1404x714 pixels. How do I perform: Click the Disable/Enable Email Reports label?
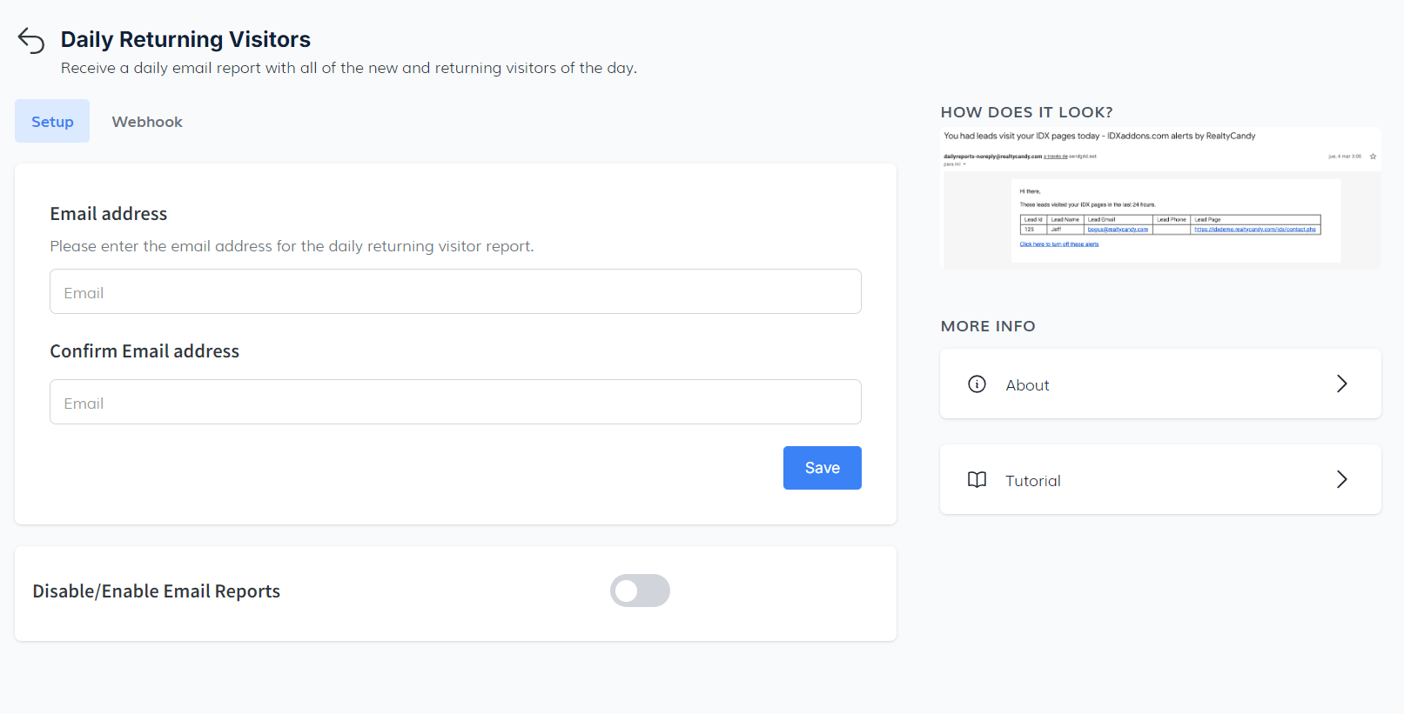point(157,591)
